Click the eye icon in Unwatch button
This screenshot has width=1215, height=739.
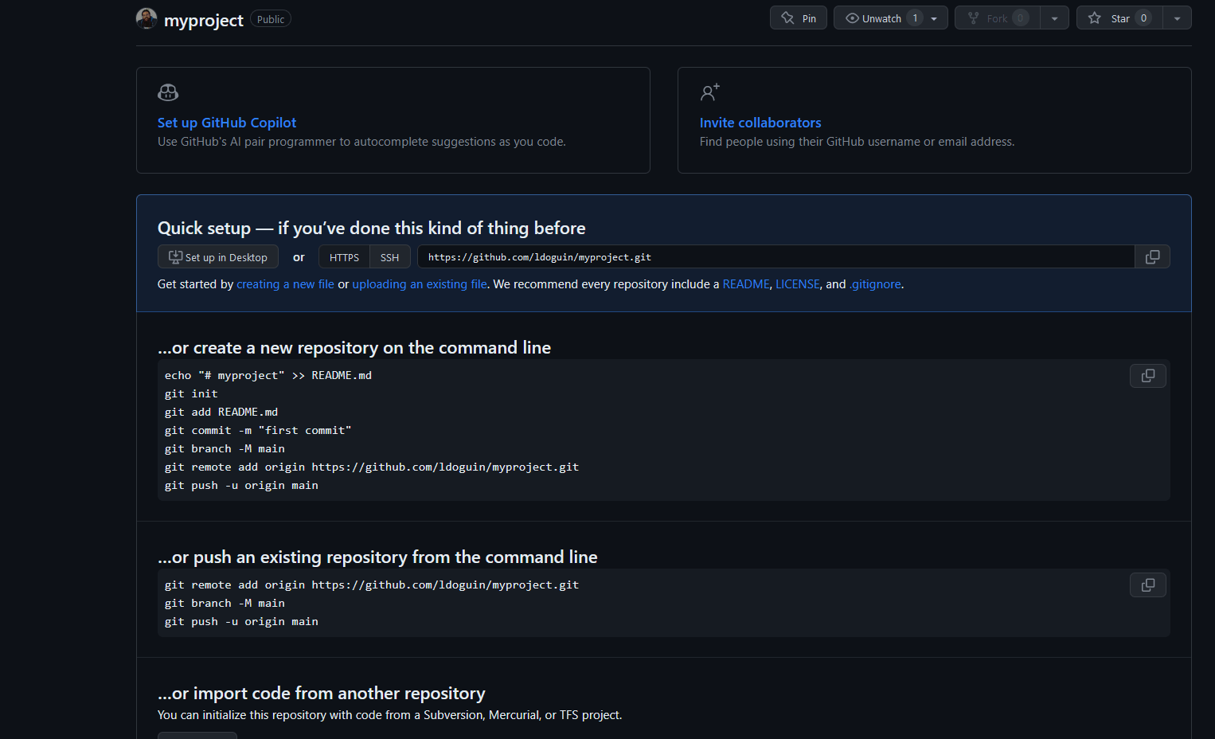[x=852, y=18]
